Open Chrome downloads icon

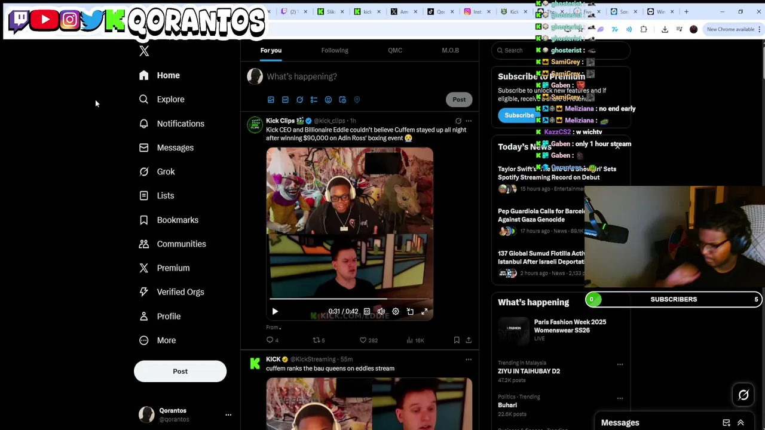[665, 29]
